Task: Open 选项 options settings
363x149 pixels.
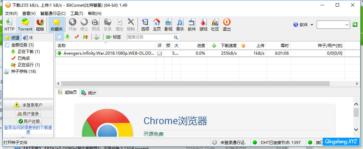Action: (145, 25)
